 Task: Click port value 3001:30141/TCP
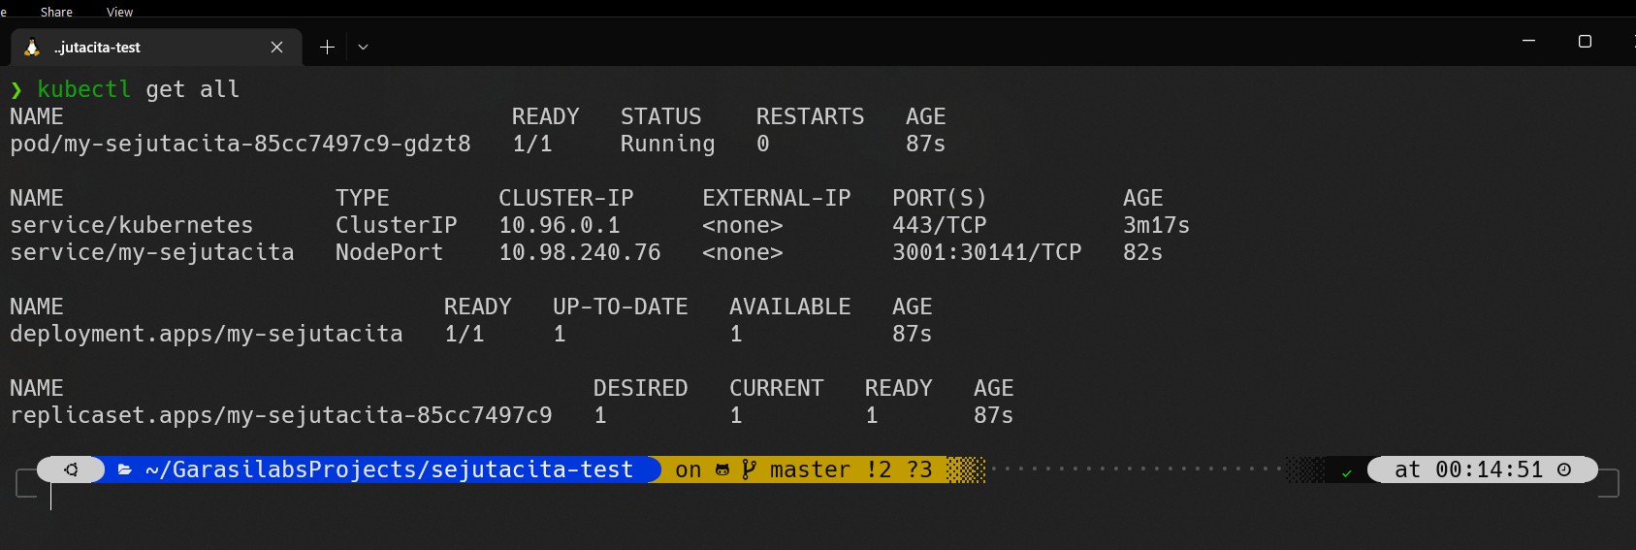[x=987, y=252]
